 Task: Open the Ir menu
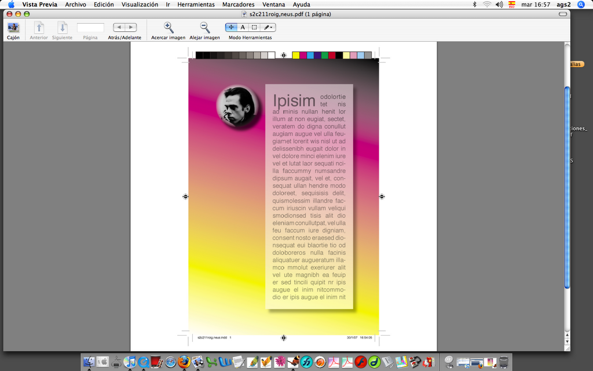tap(168, 5)
